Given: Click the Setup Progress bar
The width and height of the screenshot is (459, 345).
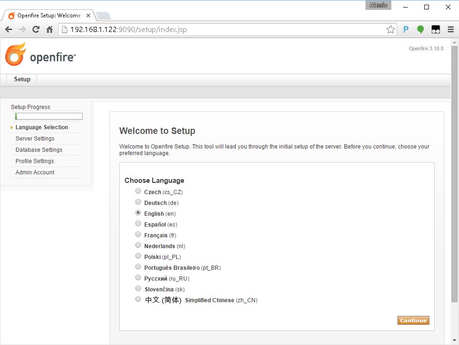Looking at the screenshot, I should [49, 117].
